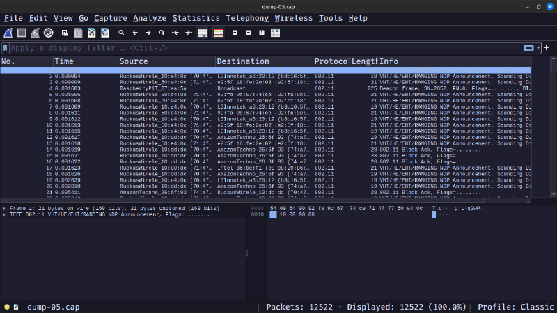Zoom out on the main window text
Screen dimensions: 557x313
249,33
